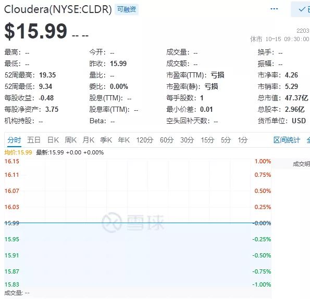Screen dimensions: 310x299
Task: Show the 5分 interval chart
Action: pos(226,140)
